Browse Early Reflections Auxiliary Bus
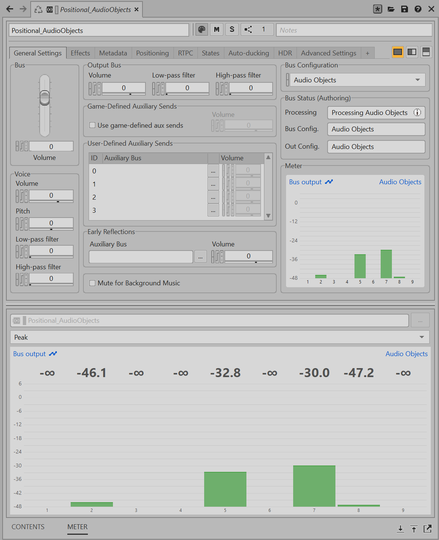The height and width of the screenshot is (540, 439). click(200, 257)
